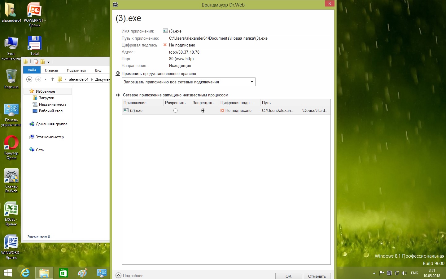Click the \Device\Hard... cell in the table

315,111
